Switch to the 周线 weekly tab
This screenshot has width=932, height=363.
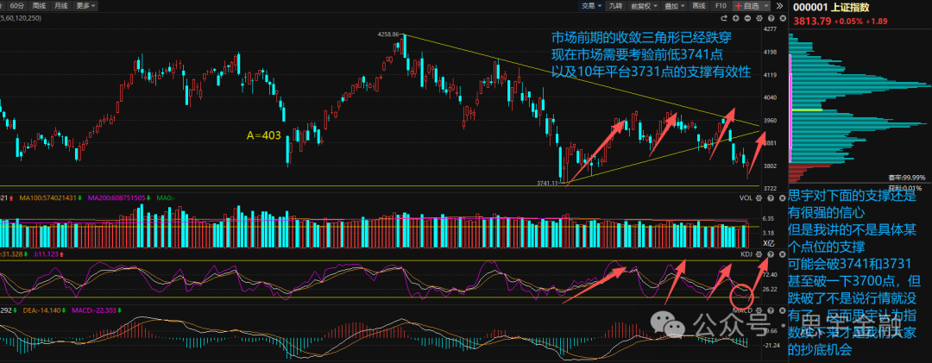coord(40,6)
